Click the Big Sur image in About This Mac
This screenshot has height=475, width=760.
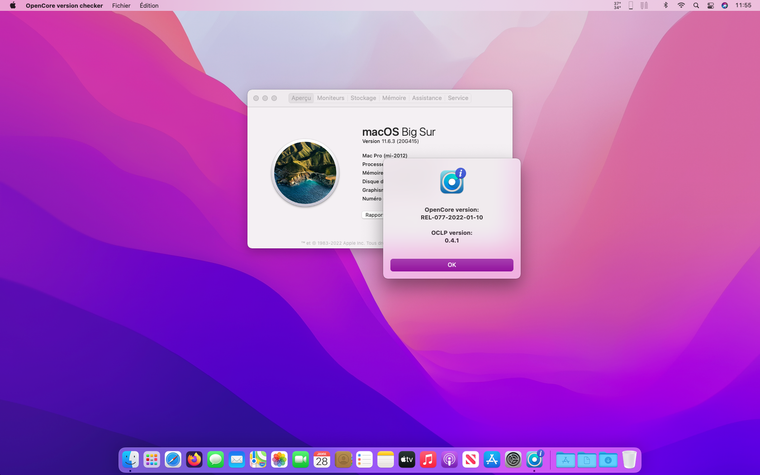pos(305,173)
